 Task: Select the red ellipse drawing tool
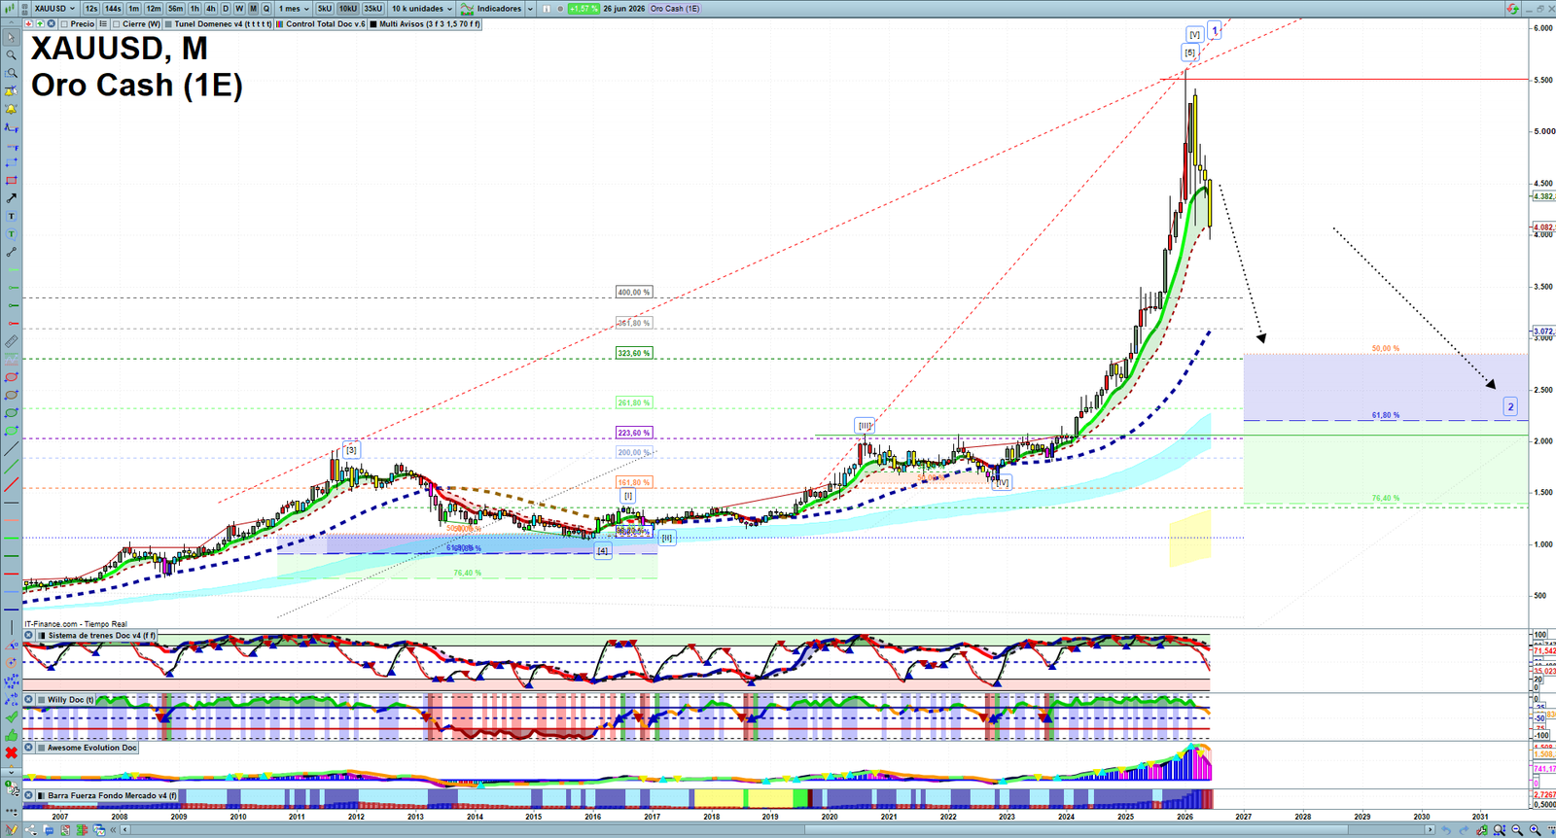tap(12, 377)
